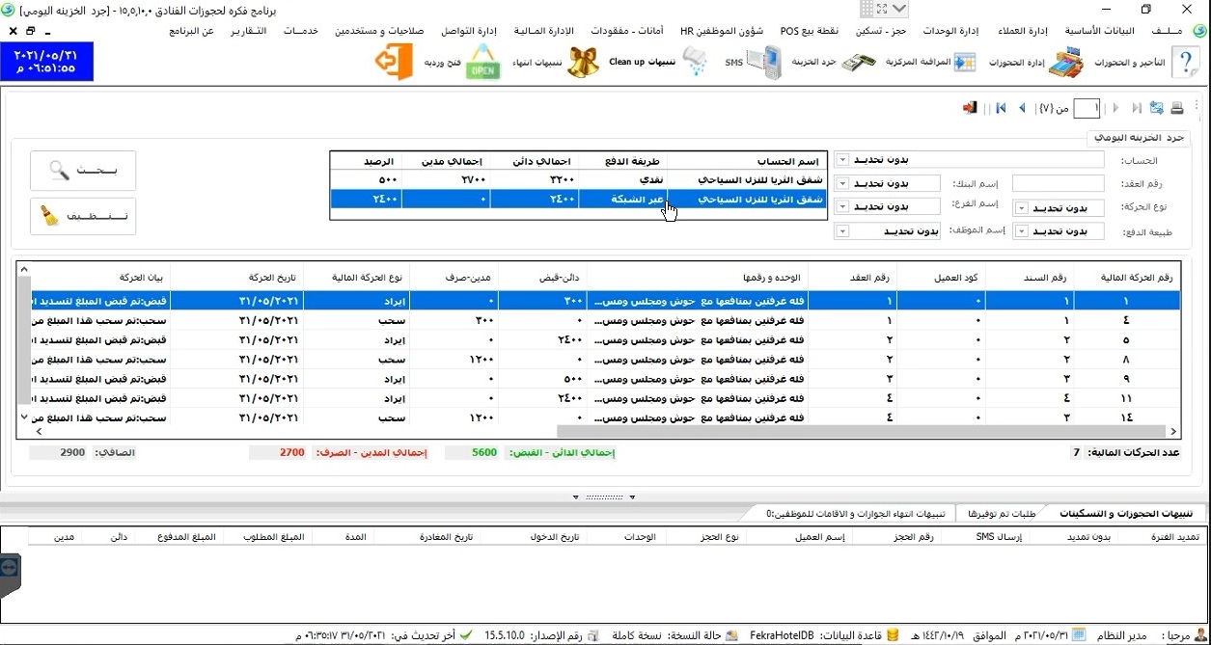The image size is (1211, 645).
Task: Click the search (بحث) button
Action: [83, 171]
